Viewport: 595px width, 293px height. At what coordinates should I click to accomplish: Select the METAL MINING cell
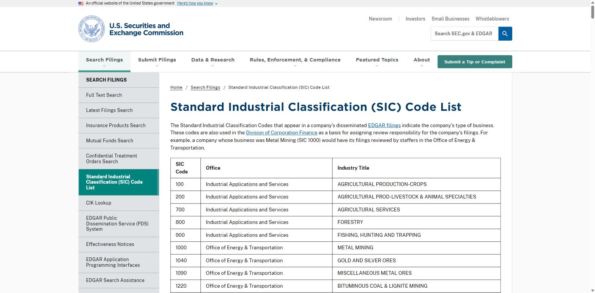coord(416,248)
